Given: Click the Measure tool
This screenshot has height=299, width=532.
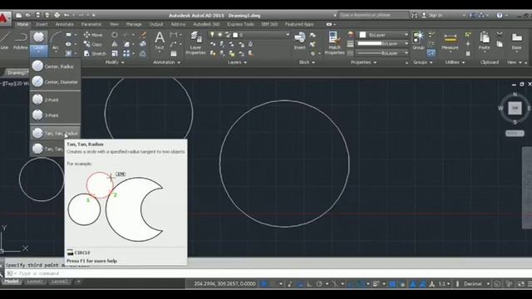Looking at the screenshot, I should click(451, 42).
